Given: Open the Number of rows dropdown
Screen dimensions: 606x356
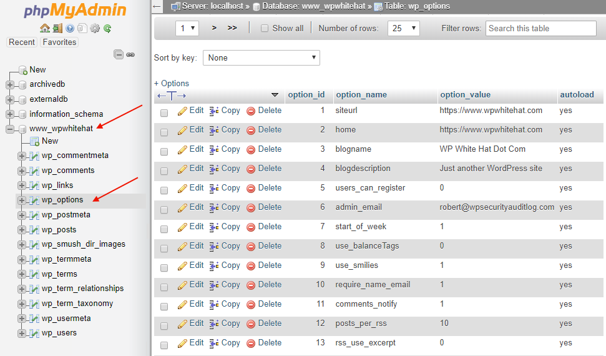Looking at the screenshot, I should 404,28.
